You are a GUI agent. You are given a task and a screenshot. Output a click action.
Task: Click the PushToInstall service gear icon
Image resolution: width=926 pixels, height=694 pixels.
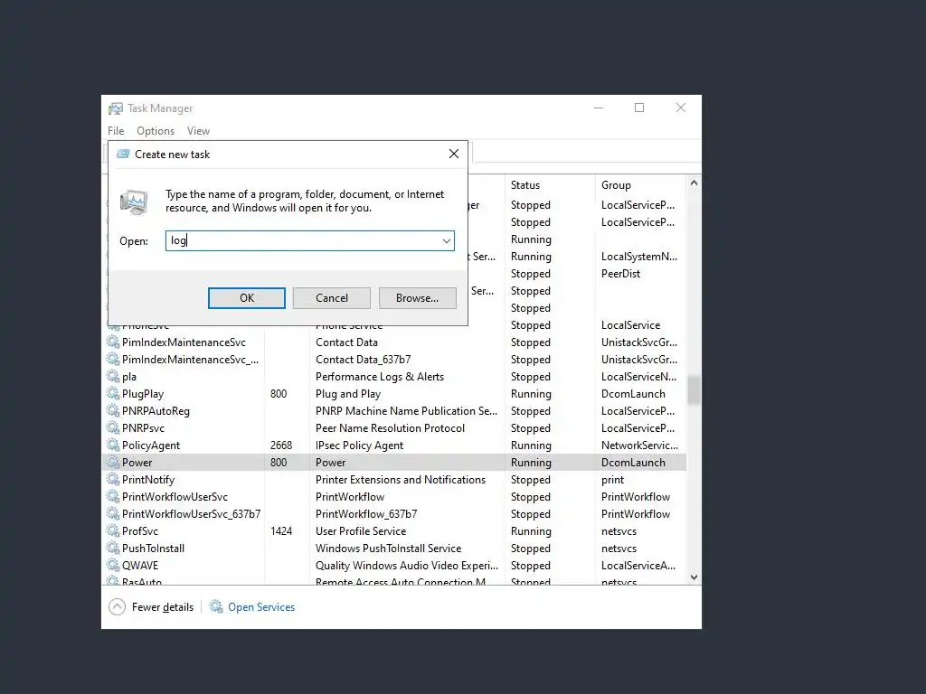pos(113,548)
